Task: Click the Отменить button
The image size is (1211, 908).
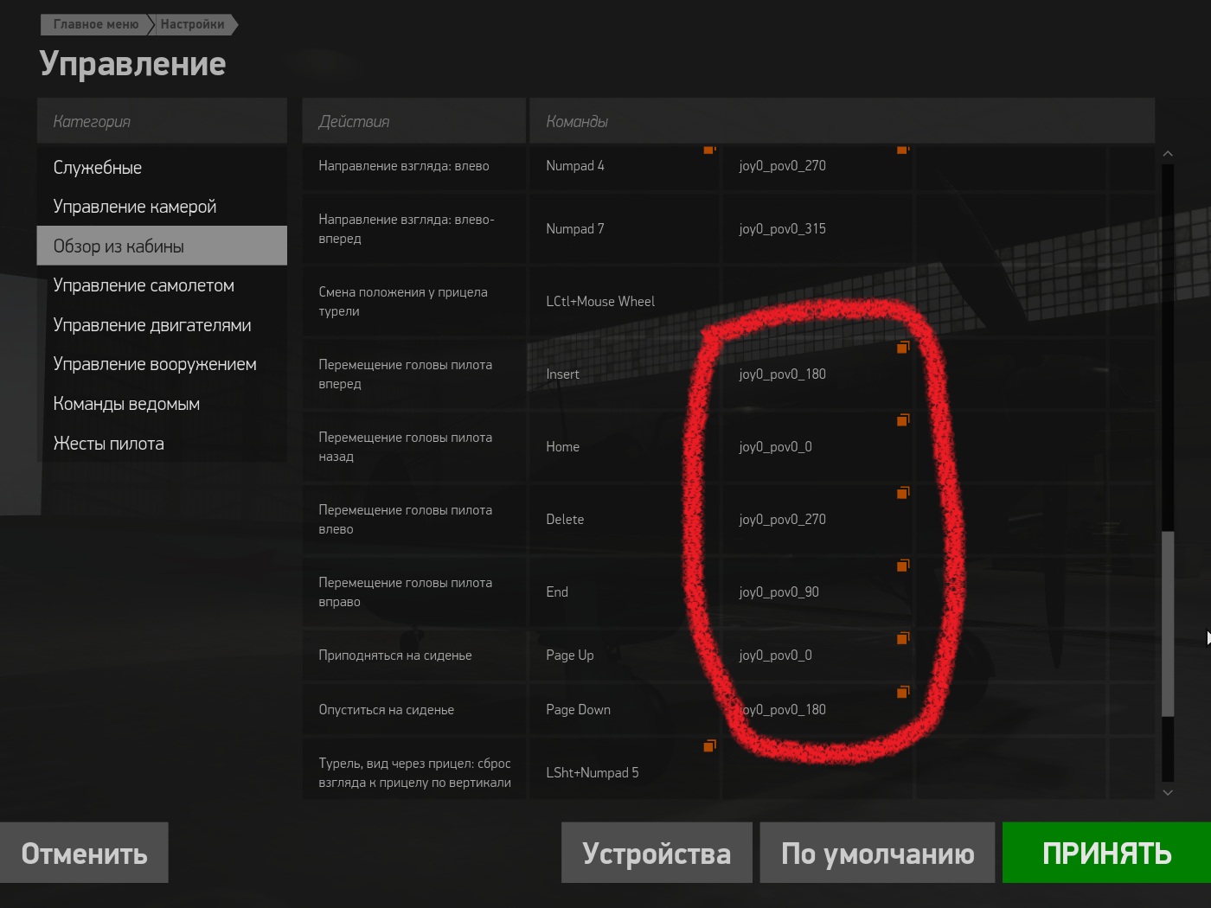Action: click(84, 853)
